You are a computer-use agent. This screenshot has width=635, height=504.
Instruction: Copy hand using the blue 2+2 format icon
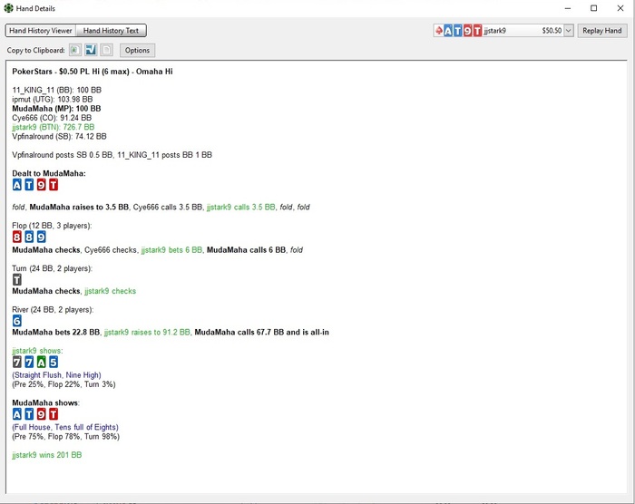pyautogui.click(x=91, y=50)
